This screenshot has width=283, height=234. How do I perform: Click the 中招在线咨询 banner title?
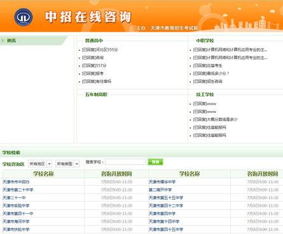coord(88,17)
